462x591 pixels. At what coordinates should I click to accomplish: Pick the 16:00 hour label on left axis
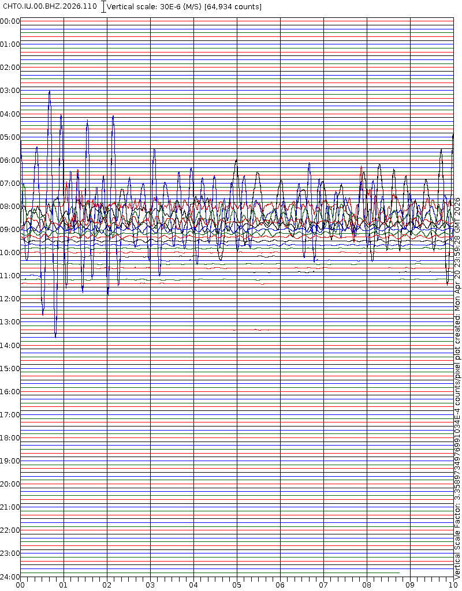(10, 392)
